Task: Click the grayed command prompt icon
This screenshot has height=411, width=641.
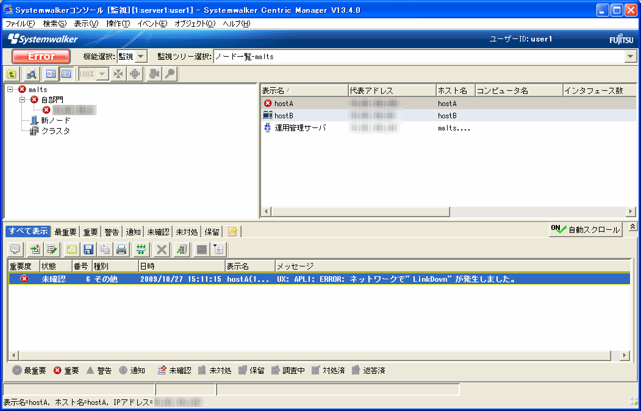Action: [x=202, y=249]
